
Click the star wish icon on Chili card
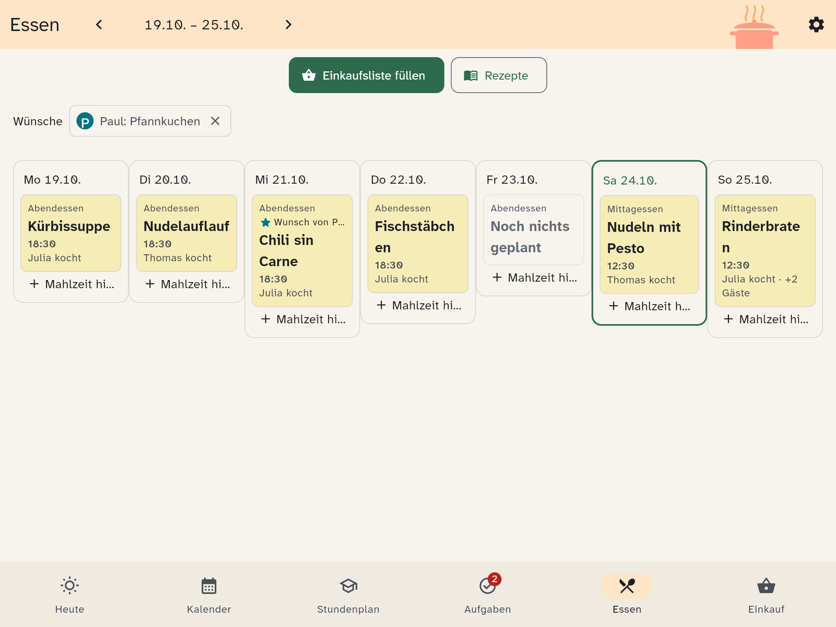[265, 222]
